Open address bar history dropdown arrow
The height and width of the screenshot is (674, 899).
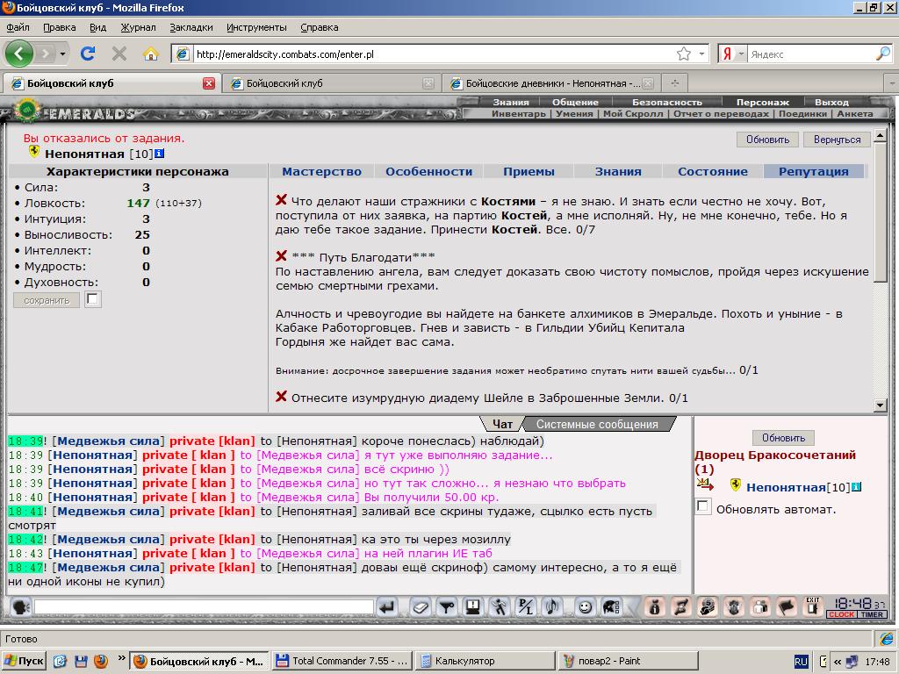[701, 54]
